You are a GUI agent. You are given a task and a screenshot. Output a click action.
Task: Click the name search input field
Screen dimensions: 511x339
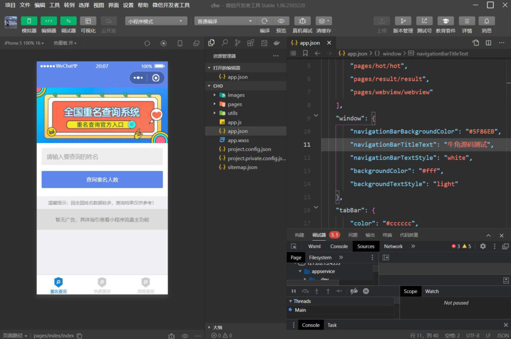point(102,157)
